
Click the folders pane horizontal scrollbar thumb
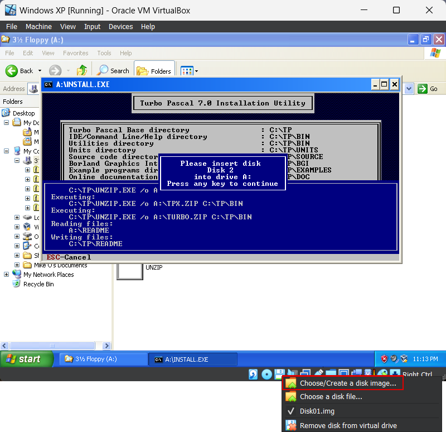[x=52, y=345]
